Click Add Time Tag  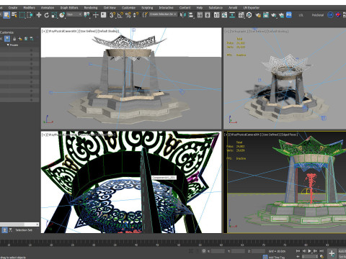click(x=277, y=258)
